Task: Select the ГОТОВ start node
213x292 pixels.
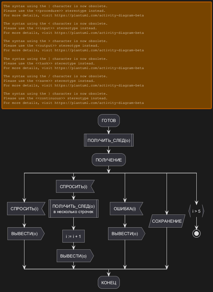Action: click(x=109, y=121)
